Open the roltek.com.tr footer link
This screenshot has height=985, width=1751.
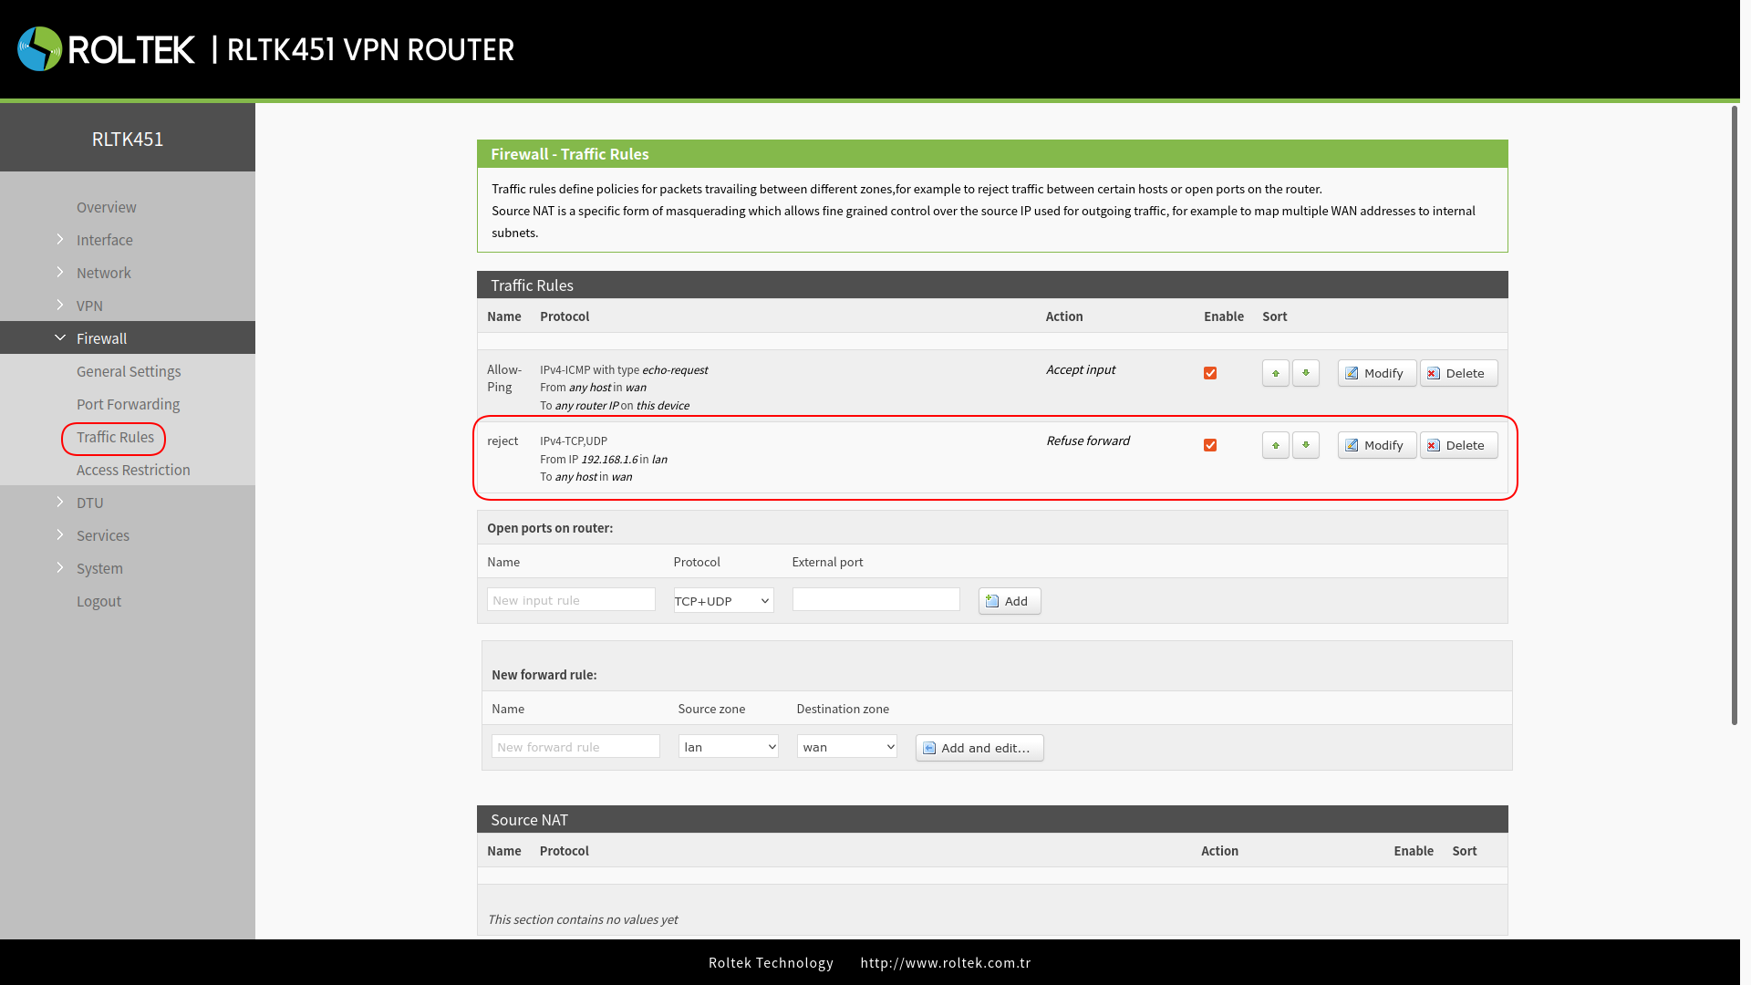click(x=945, y=963)
